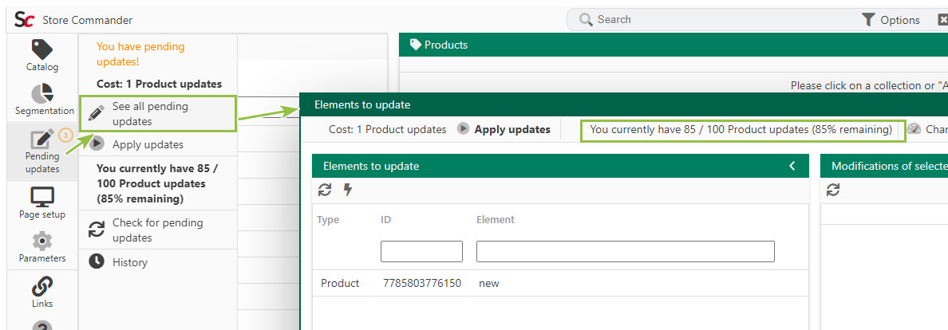
Task: Click the pending updates badge showing 1
Action: pyautogui.click(x=66, y=136)
